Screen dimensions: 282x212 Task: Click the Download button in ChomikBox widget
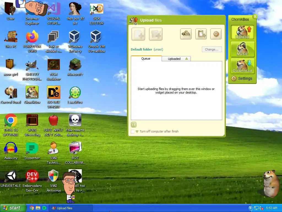click(x=242, y=66)
